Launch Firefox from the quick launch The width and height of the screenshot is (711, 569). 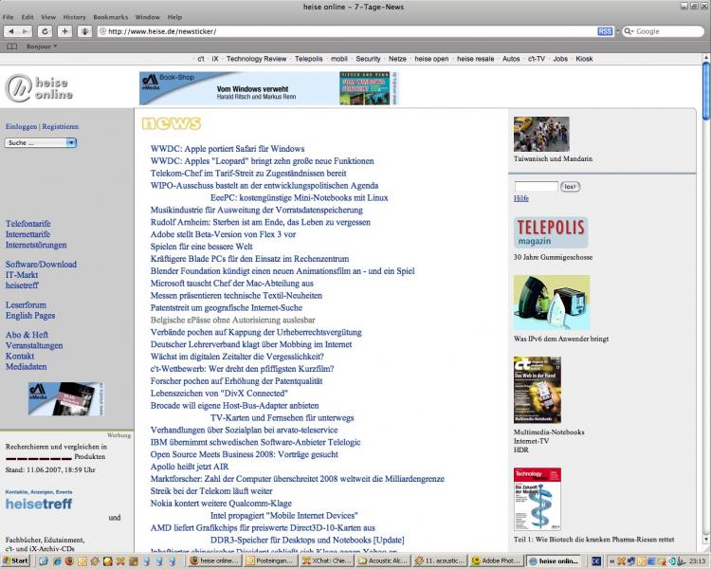69,561
